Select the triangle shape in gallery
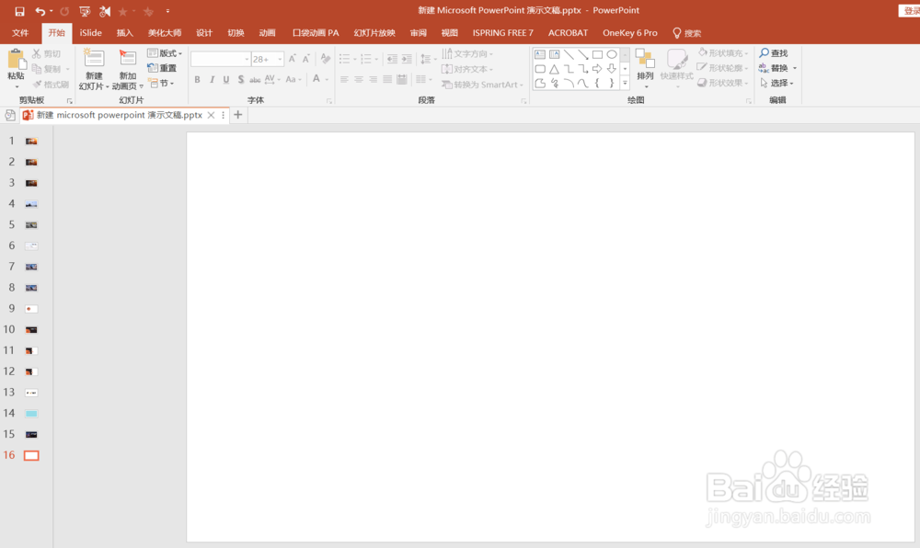Image resolution: width=920 pixels, height=548 pixels. point(554,69)
